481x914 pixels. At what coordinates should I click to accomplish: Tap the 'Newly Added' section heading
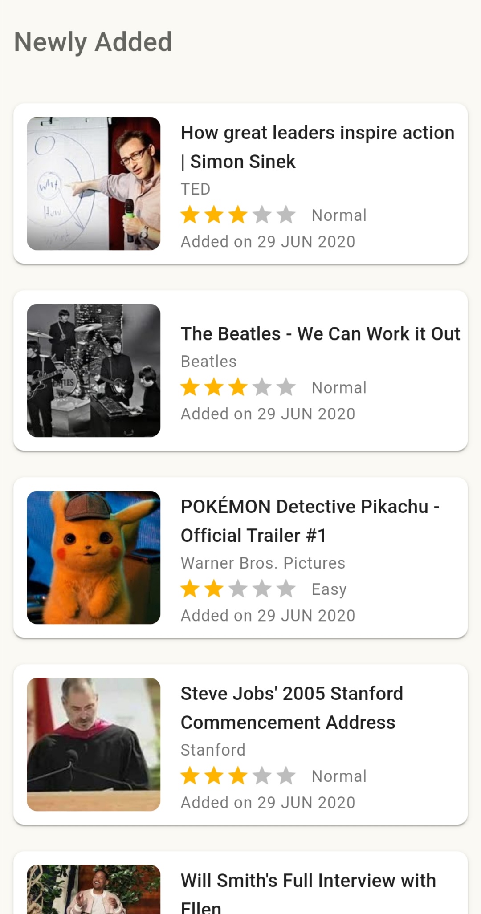click(x=93, y=42)
